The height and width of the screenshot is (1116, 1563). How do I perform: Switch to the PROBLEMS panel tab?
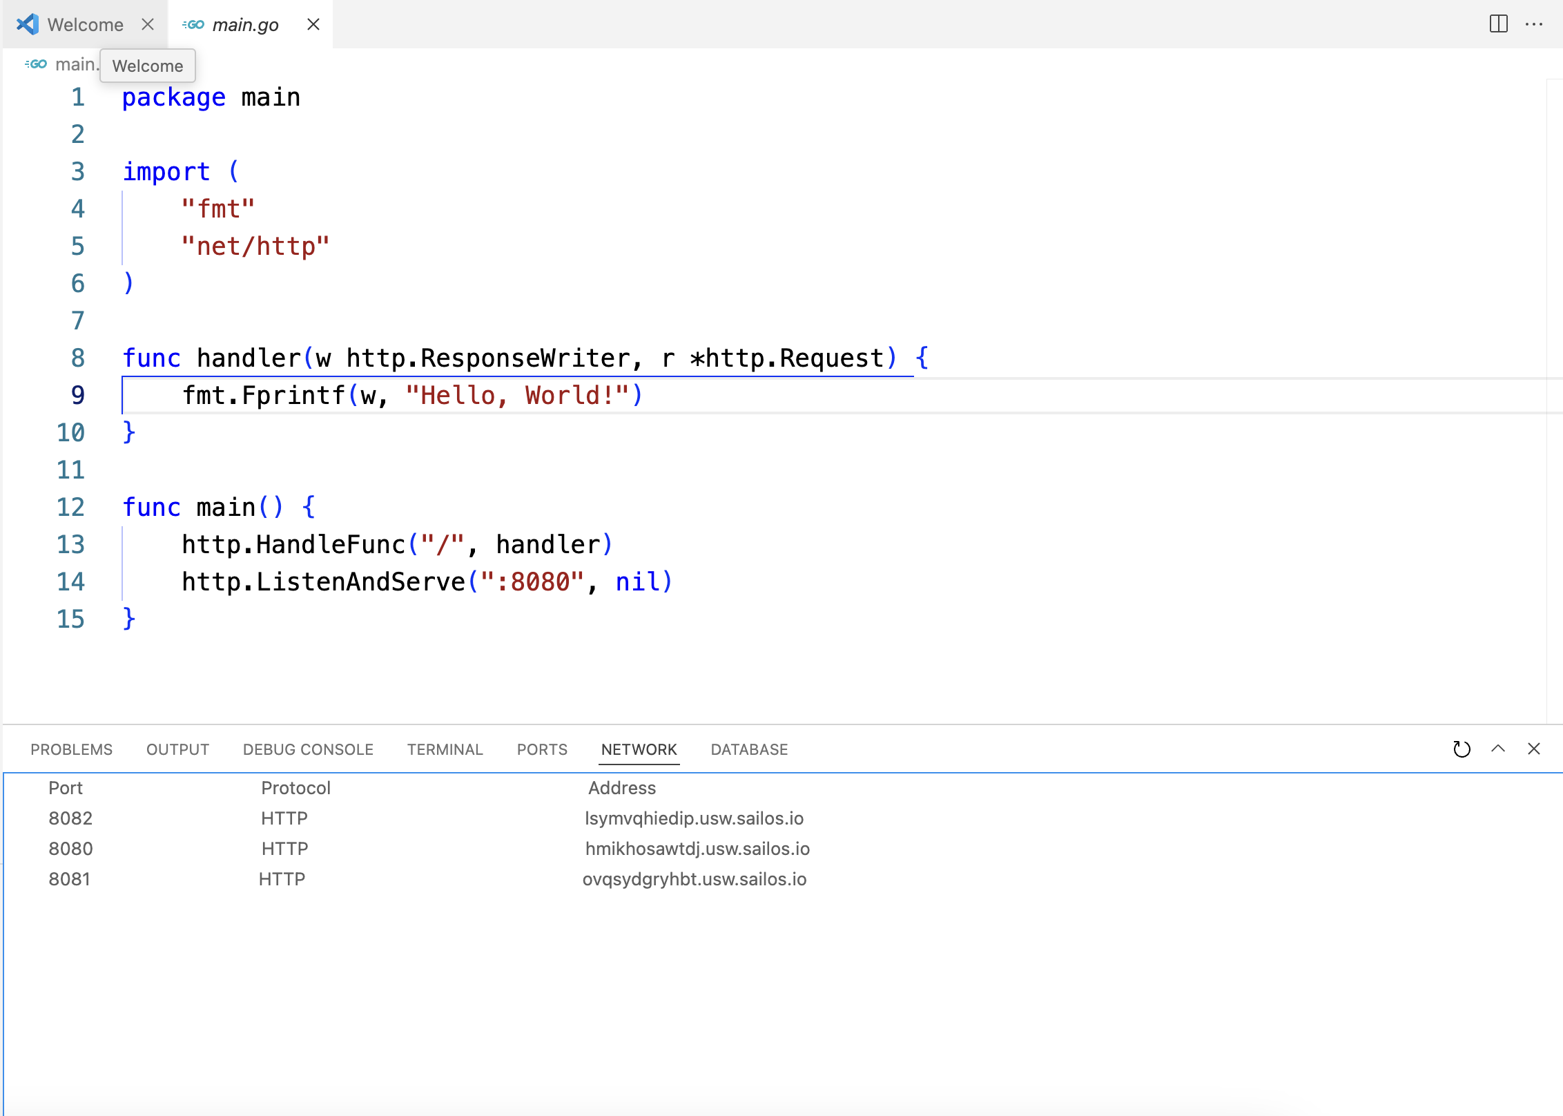[71, 750]
